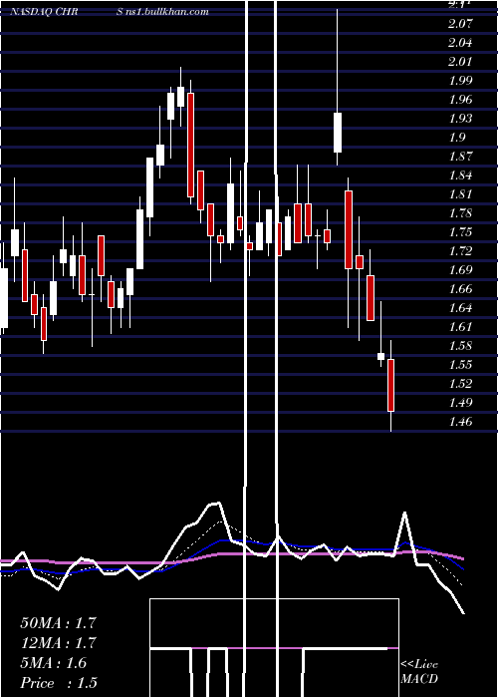Click the 1.99 price axis label
Image resolution: width=498 pixels, height=698 pixels.
(x=460, y=81)
